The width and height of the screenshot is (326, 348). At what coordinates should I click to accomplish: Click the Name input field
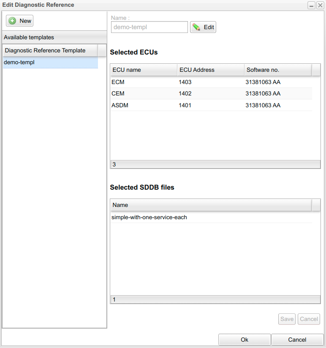(149, 27)
